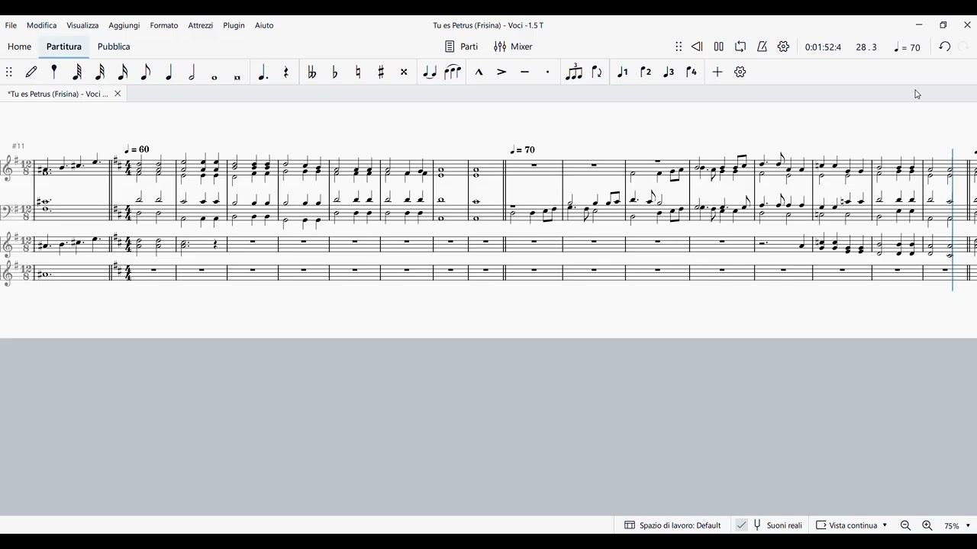The image size is (977, 549).
Task: Open the Plugin menu
Action: [x=234, y=25]
